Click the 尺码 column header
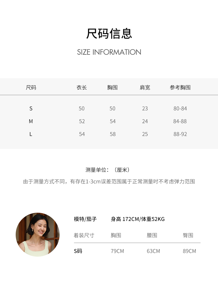The image size is (218, 291). (31, 87)
